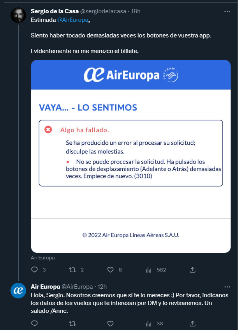The width and height of the screenshot is (238, 330).
Task: Open more options menu on Air Europa's reply
Action: (x=227, y=286)
